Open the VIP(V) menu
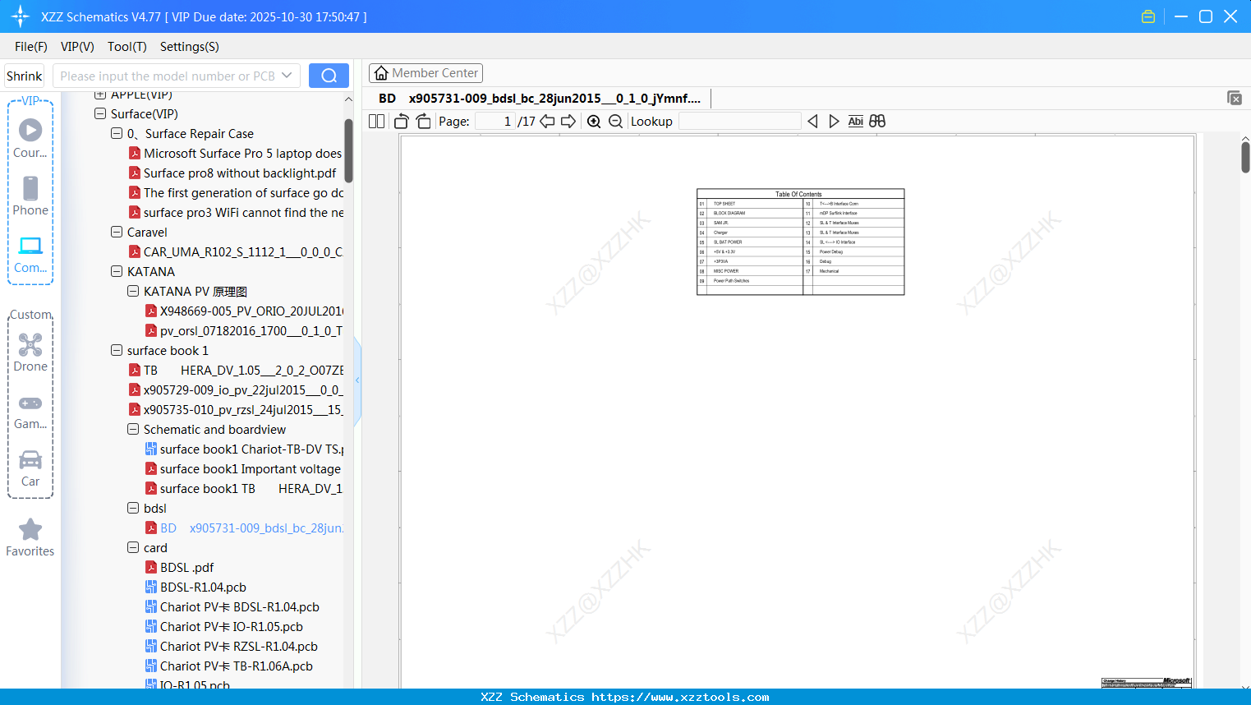 [77, 47]
